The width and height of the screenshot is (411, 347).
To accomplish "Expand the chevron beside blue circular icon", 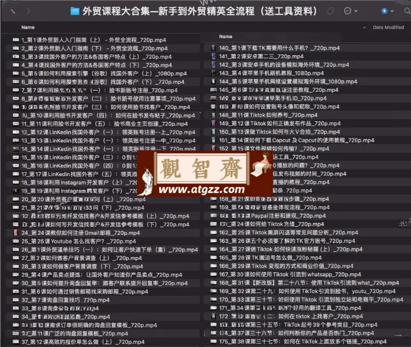I will point(392,11).
